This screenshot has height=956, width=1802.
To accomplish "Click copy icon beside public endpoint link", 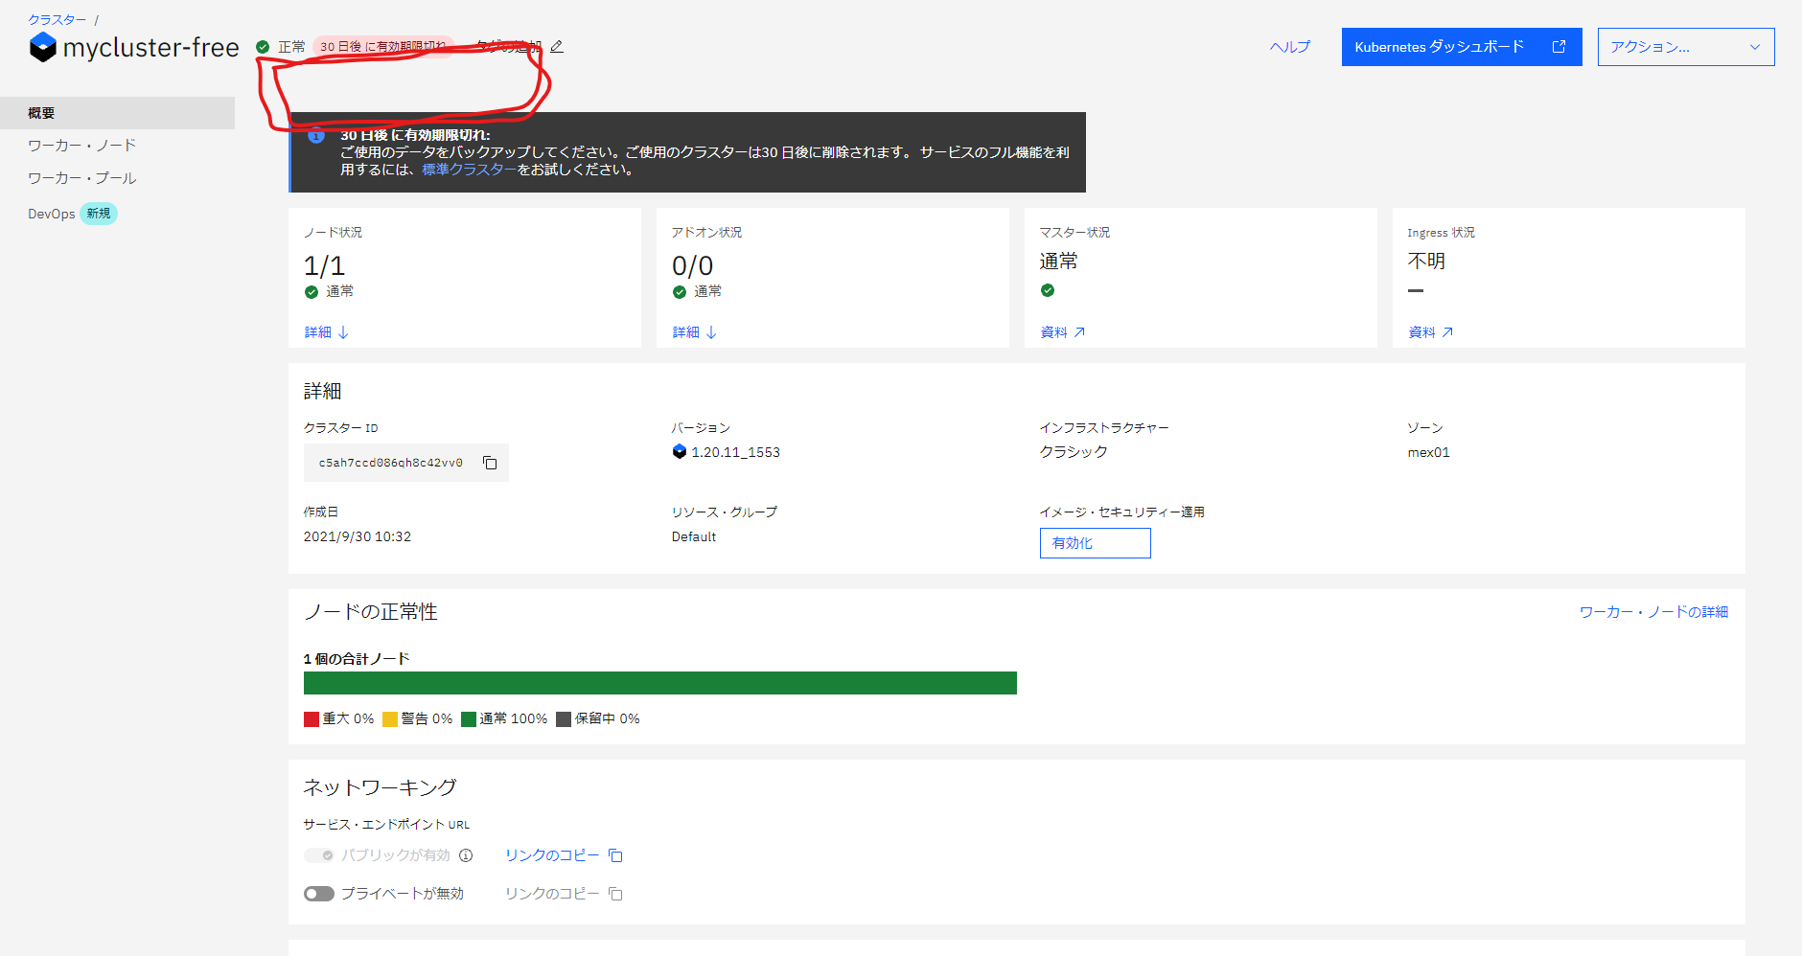I will point(615,855).
